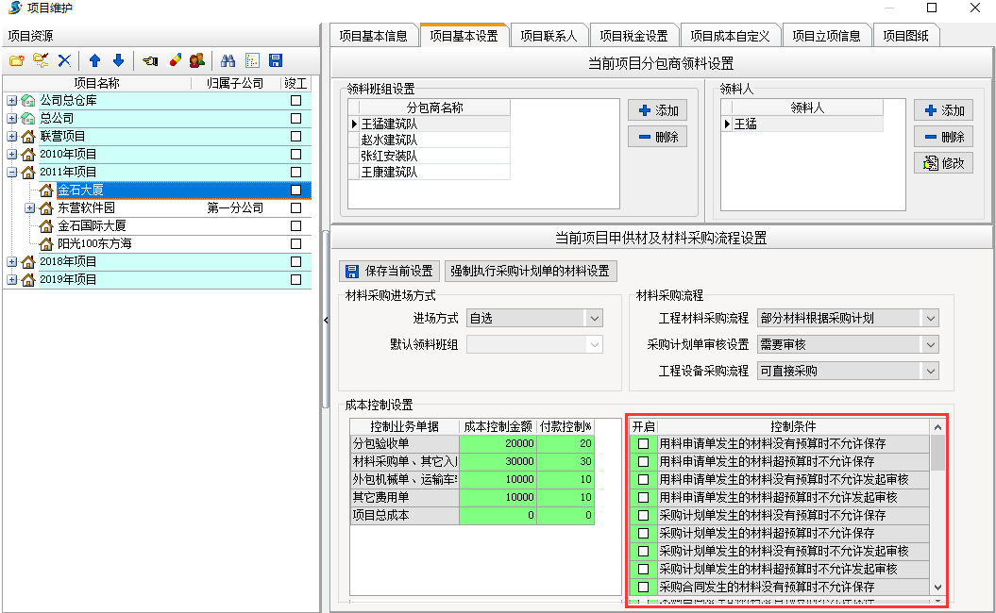
Task: Open the 进场方式 dropdown
Action: pyautogui.click(x=594, y=319)
